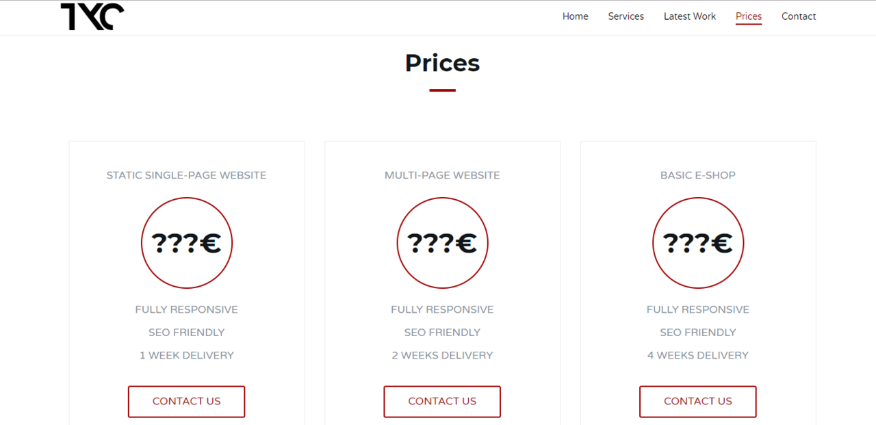Open the Contact link in navbar
The height and width of the screenshot is (425, 876).
(x=799, y=16)
